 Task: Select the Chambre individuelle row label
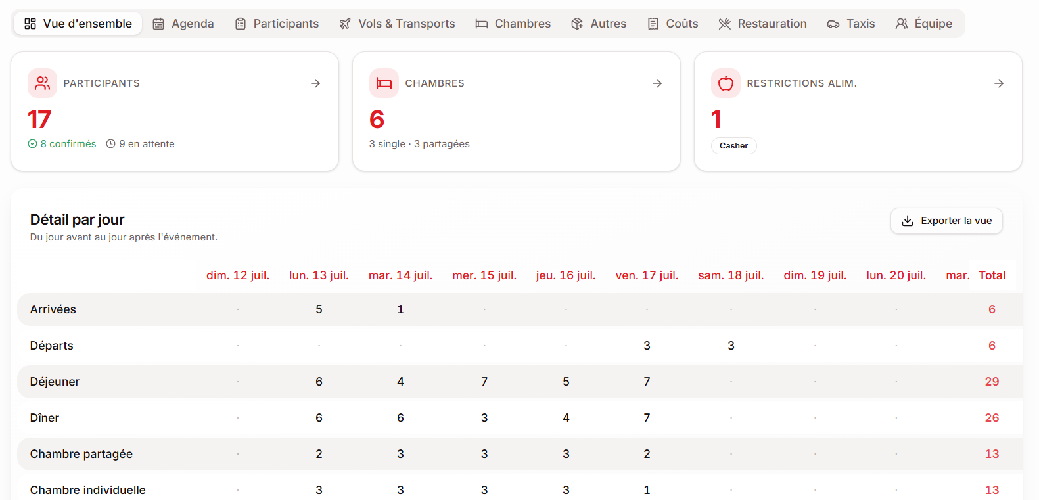click(88, 490)
